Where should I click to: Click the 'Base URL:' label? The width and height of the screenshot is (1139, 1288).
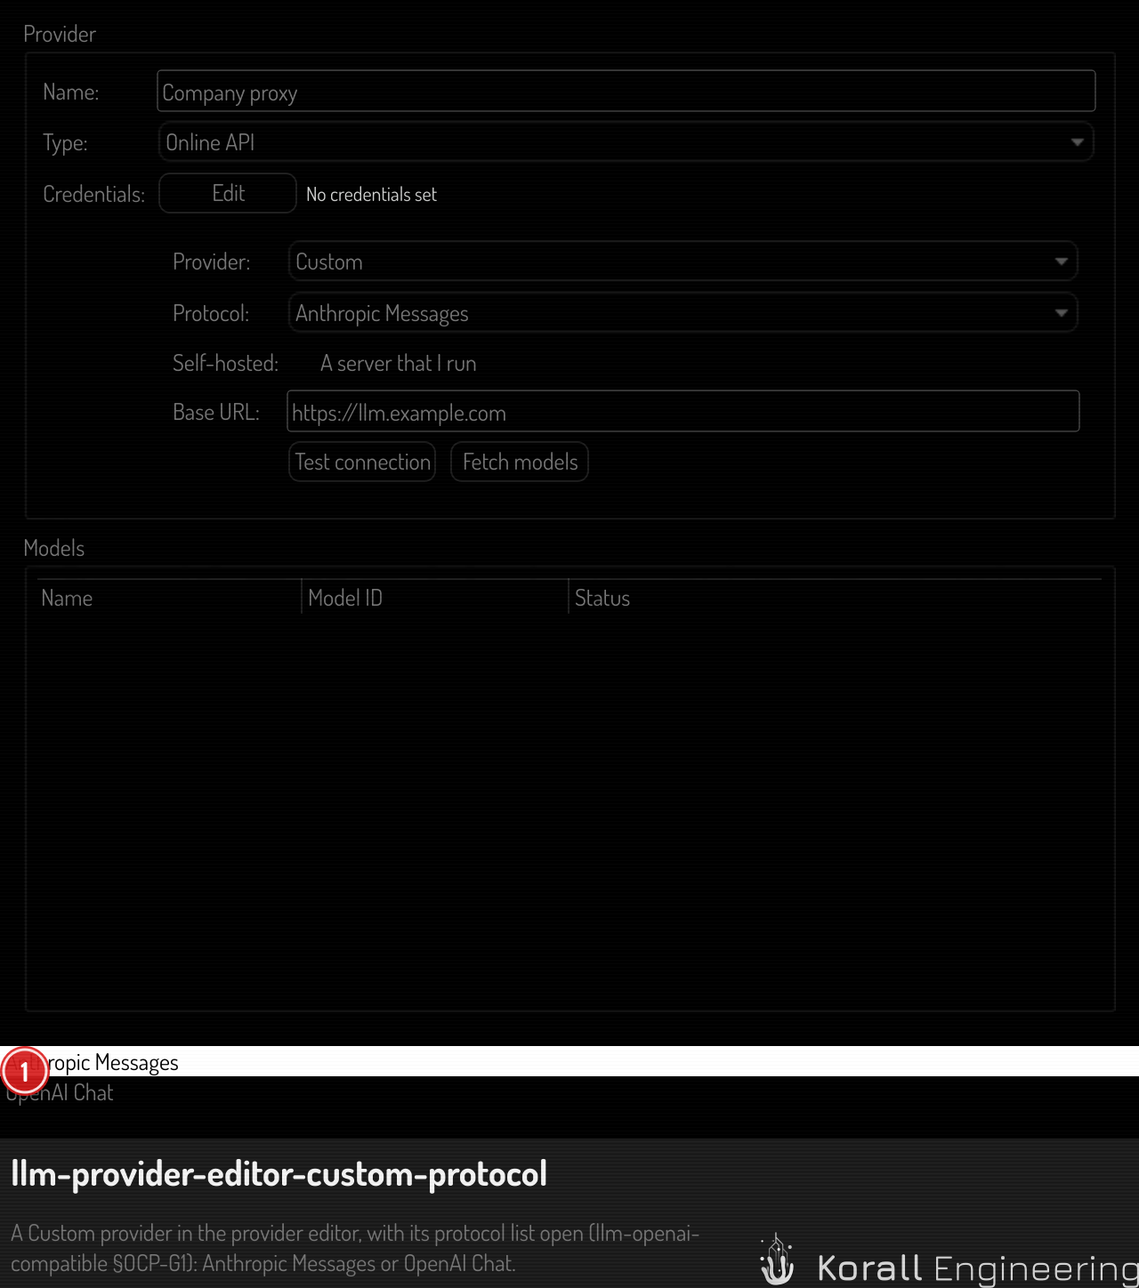coord(216,413)
